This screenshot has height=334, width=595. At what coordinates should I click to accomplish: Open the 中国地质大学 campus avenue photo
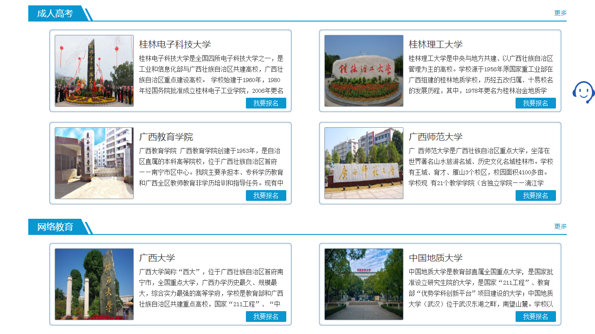pyautogui.click(x=364, y=284)
